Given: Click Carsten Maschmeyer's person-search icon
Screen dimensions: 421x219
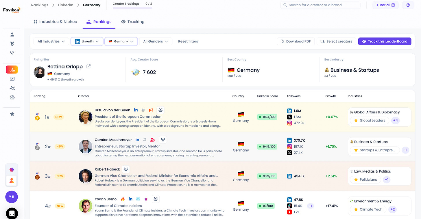Looking at the screenshot, I should tap(153, 140).
